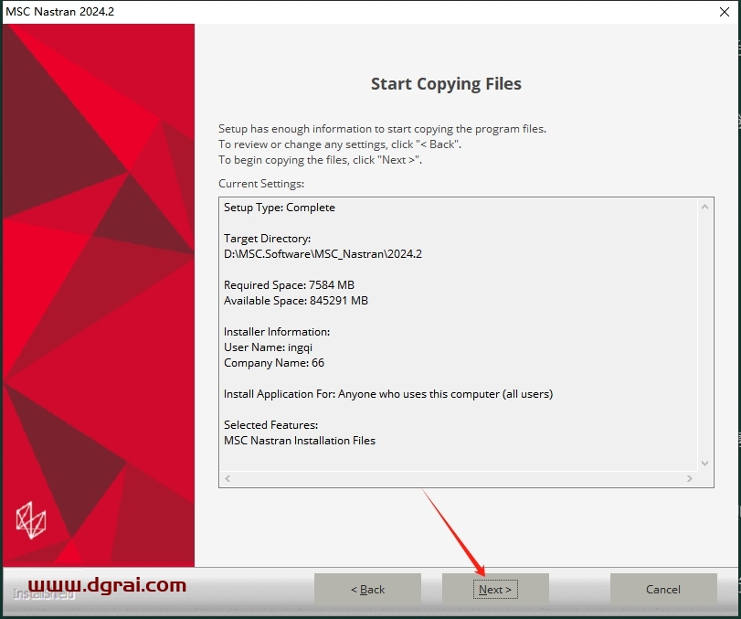Click the "Available Space: 845291 MB" line
741x619 pixels.
[x=296, y=300]
